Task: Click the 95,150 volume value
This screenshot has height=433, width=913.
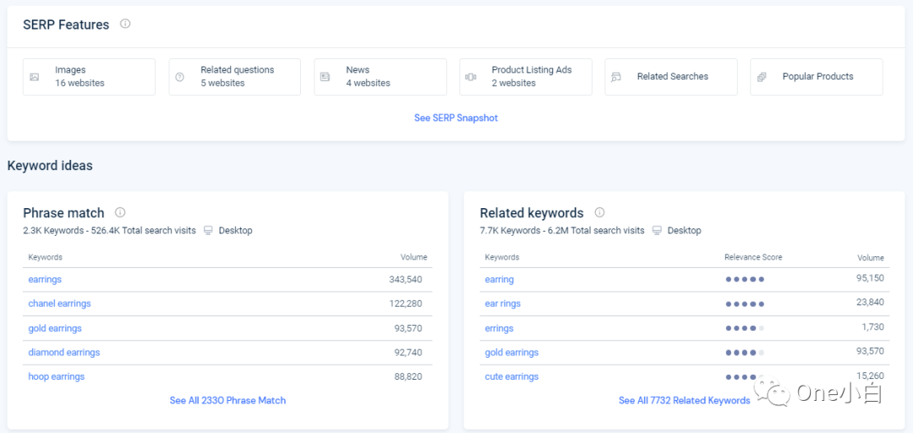Action: [871, 278]
